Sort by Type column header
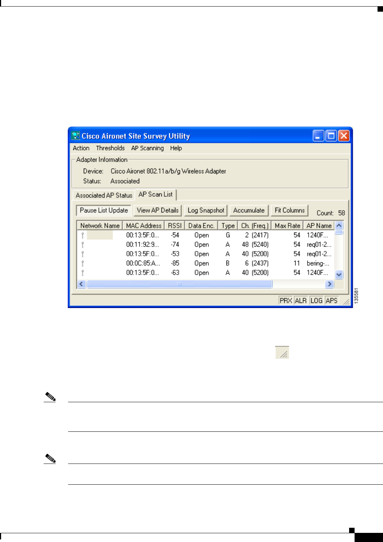Viewport: 383px width, 542px height. pos(228,226)
